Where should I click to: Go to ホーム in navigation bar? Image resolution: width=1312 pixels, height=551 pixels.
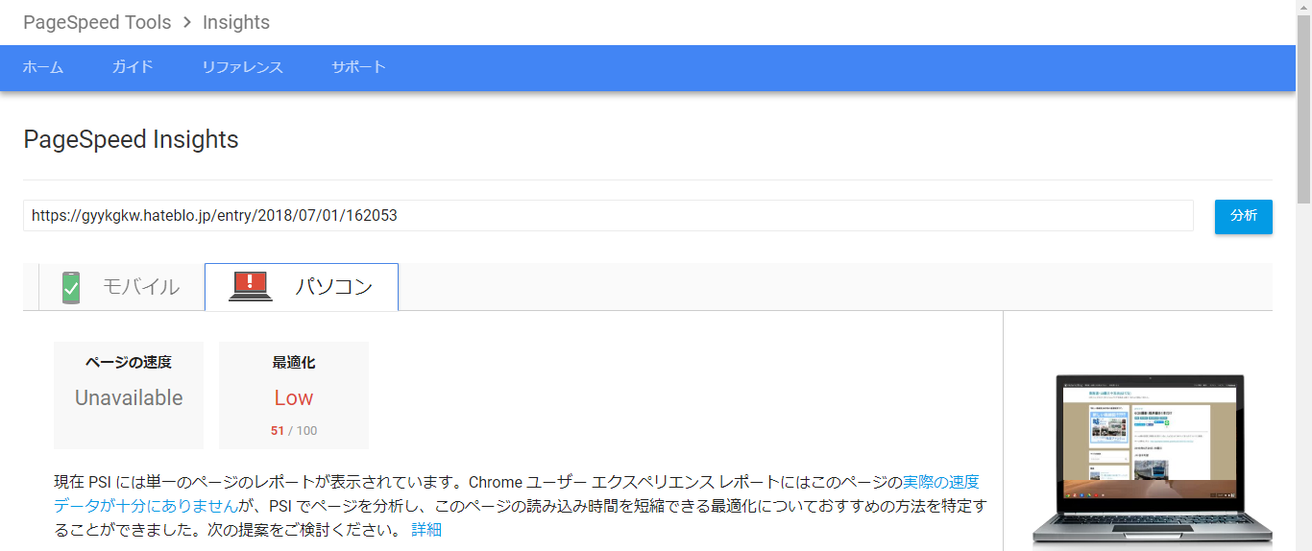[43, 67]
